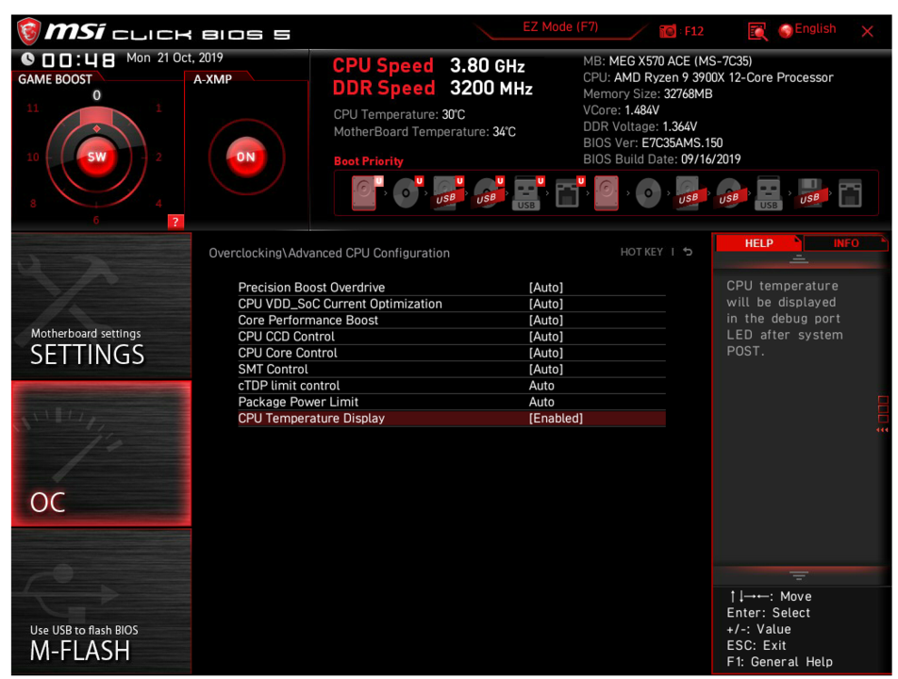Select the legacy CD/DVD boot device
This screenshot has width=898, height=679.
tap(648, 193)
